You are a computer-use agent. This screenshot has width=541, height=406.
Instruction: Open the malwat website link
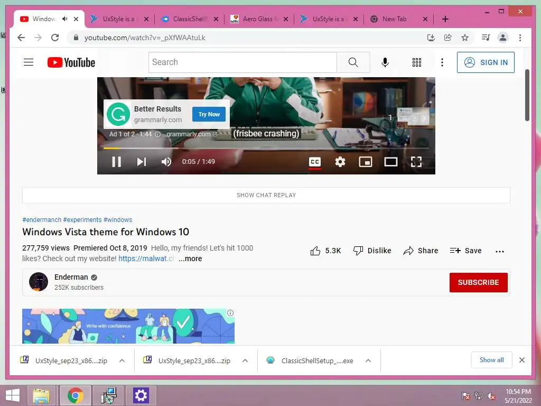click(146, 259)
